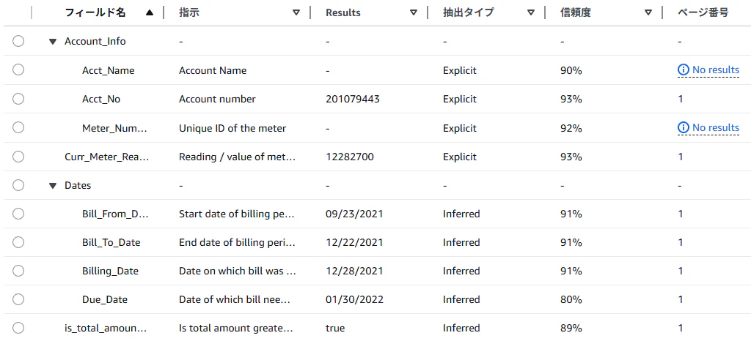The width and height of the screenshot is (751, 341).
Task: Click the 抽出タイプ column sort arrow
Action: [531, 13]
